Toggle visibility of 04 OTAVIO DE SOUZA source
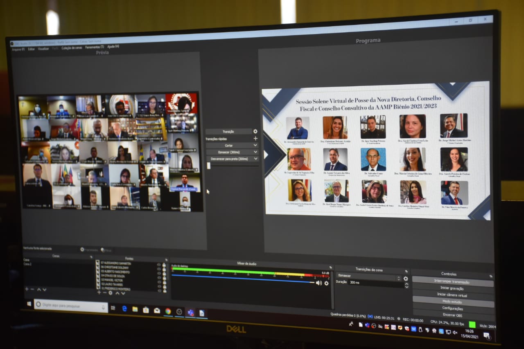524x349 pixels. 159,277
